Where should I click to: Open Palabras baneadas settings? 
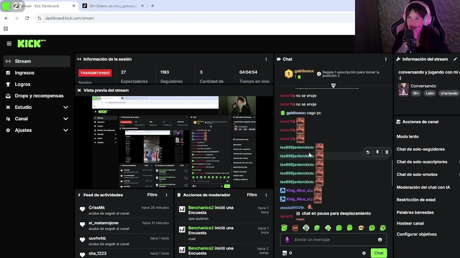click(x=415, y=212)
